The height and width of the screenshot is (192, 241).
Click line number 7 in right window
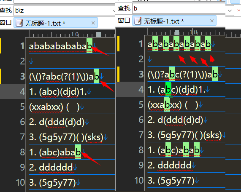(x=141, y=135)
